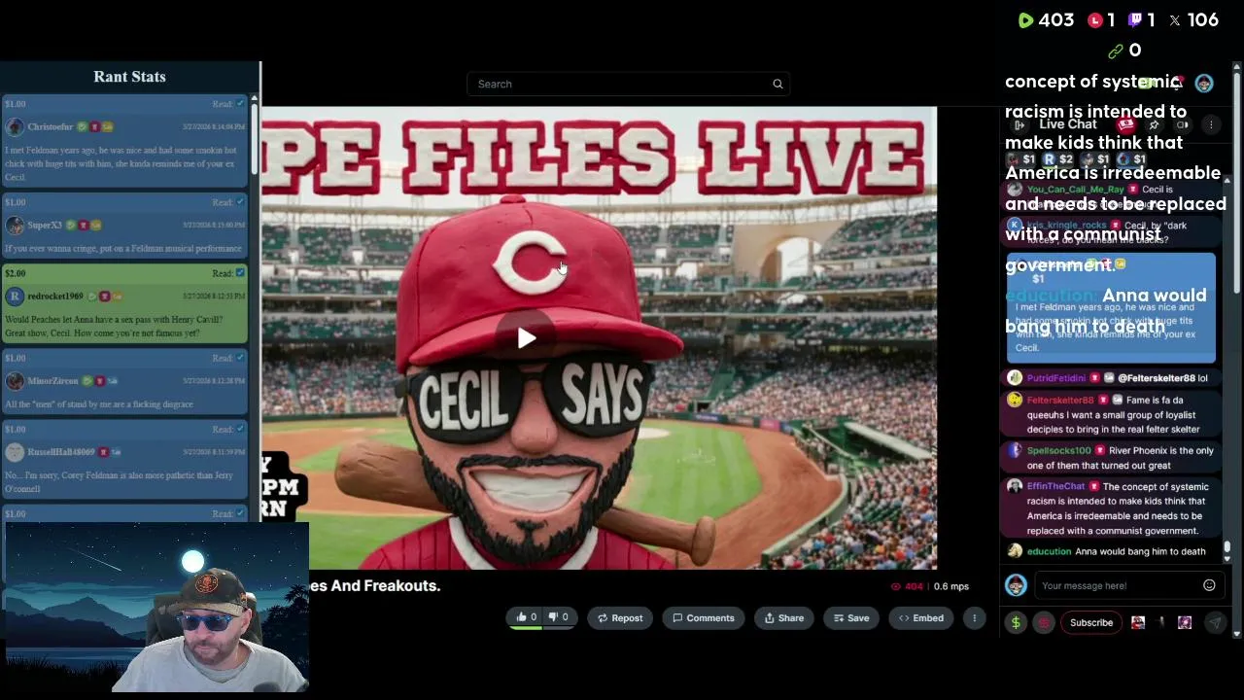Select username EffinTheChat in chat
The image size is (1244, 700).
point(1055,486)
